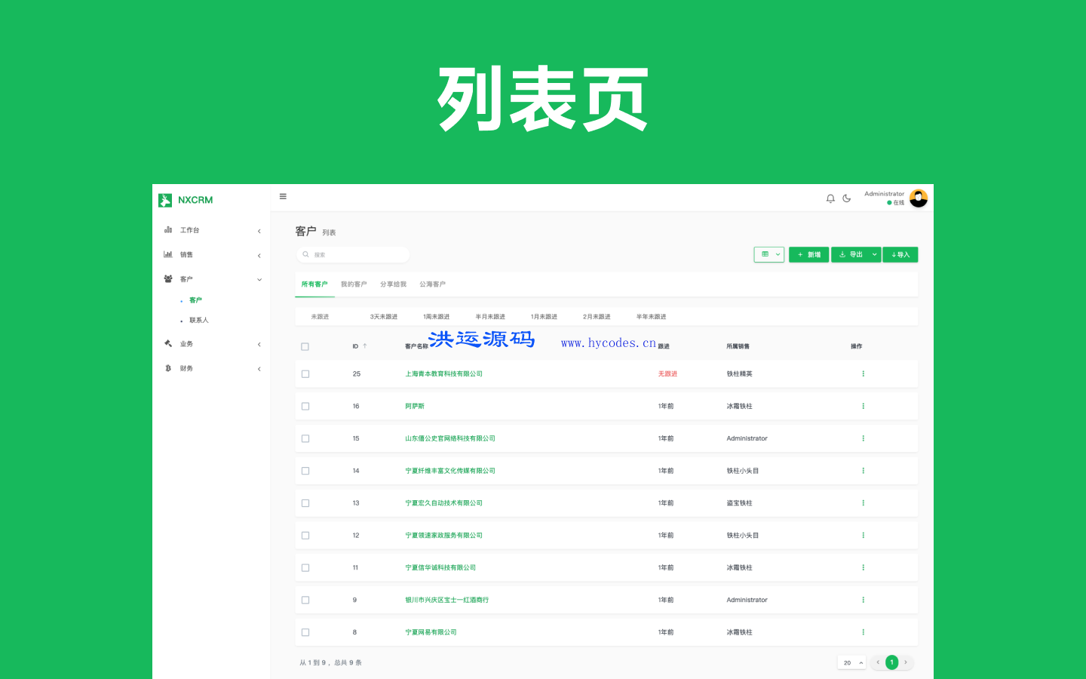The height and width of the screenshot is (679, 1086).
Task: Open the 导出 dropdown arrow
Action: coord(874,254)
